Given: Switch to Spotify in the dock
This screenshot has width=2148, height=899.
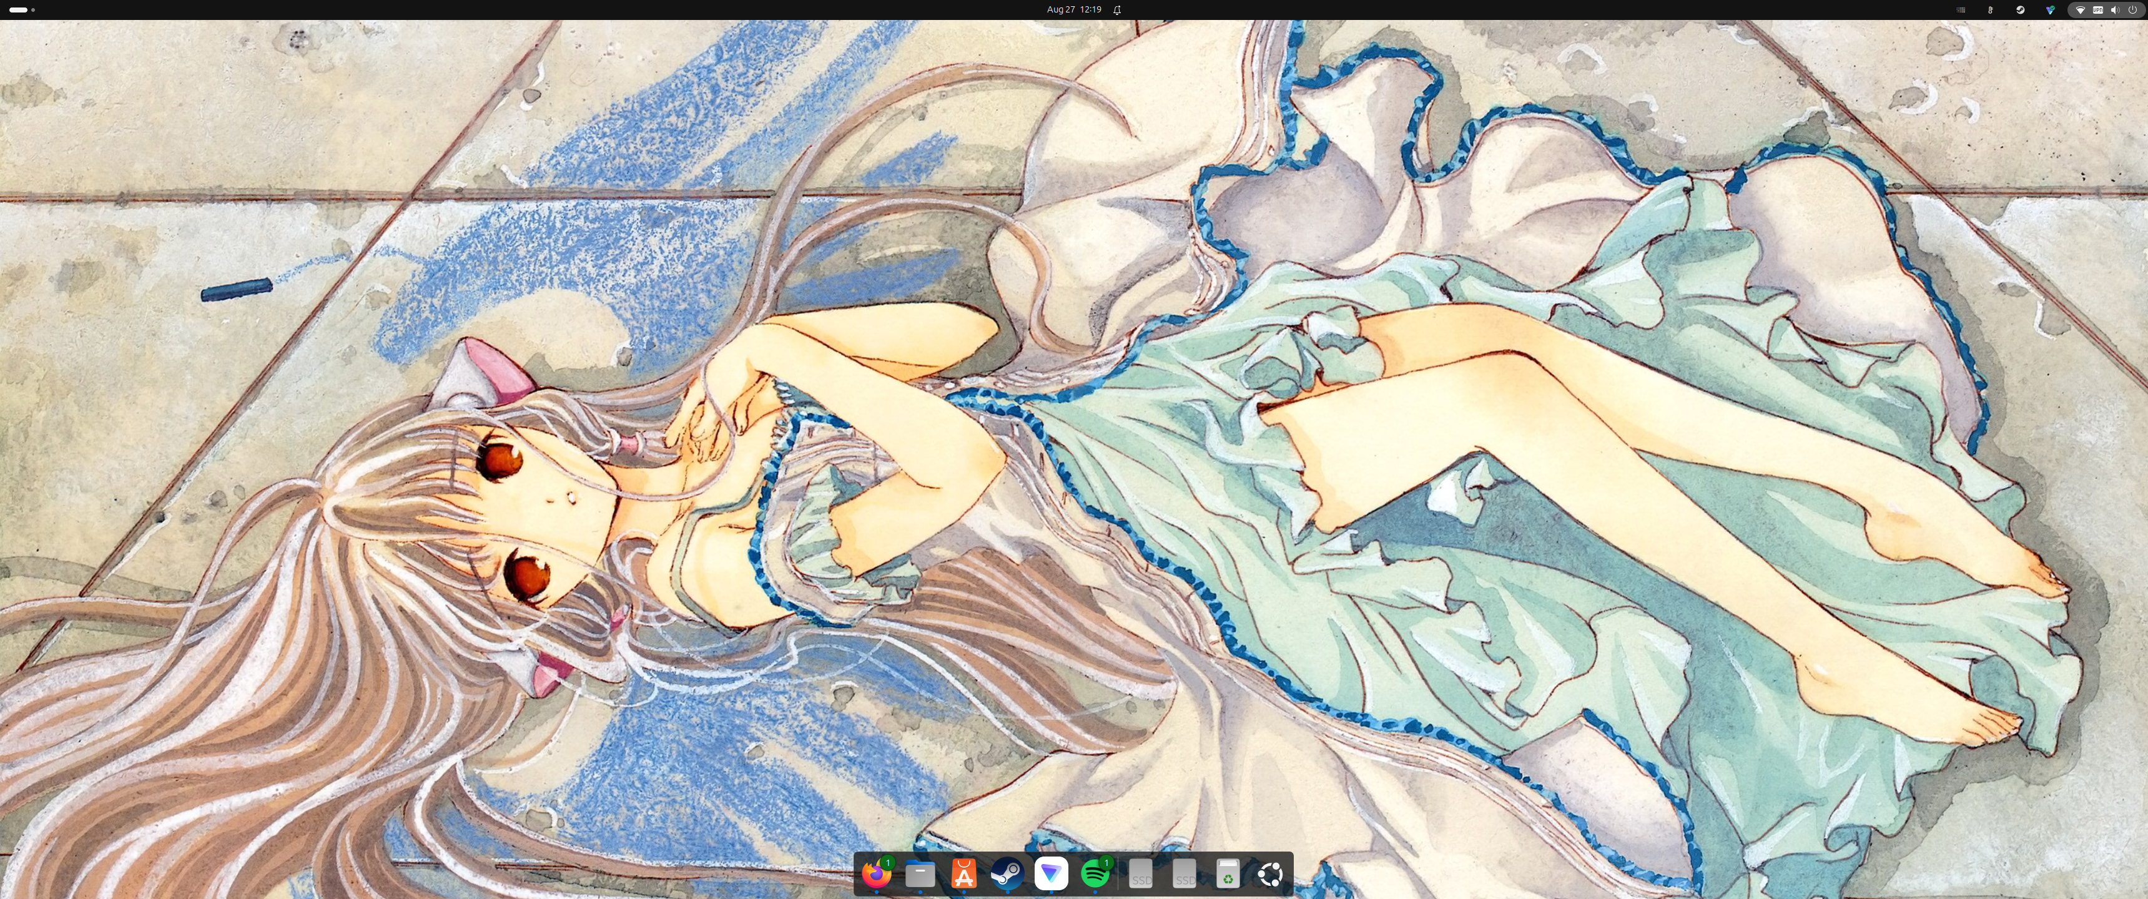Looking at the screenshot, I should coord(1095,873).
